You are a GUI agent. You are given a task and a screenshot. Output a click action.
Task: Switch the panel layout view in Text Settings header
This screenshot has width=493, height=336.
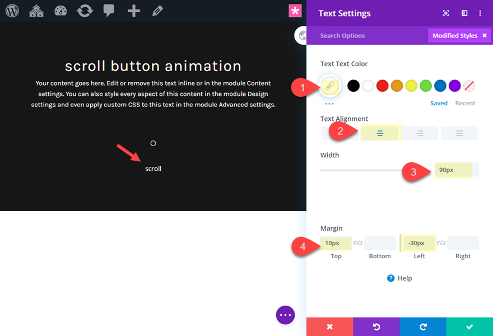point(464,13)
